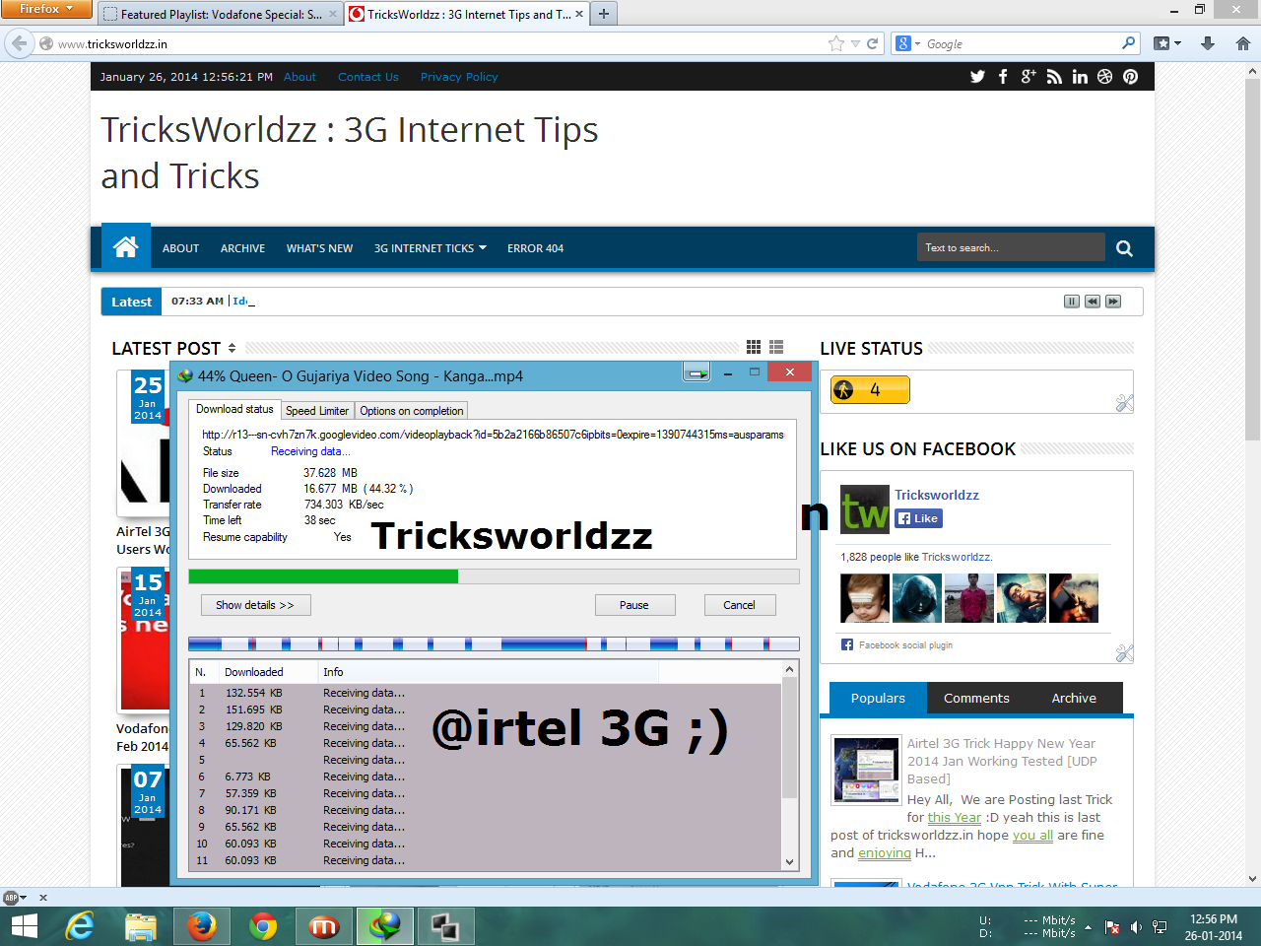Open the Google Plus icon in the top bar
The height and width of the screenshot is (946, 1261).
pos(1029,77)
